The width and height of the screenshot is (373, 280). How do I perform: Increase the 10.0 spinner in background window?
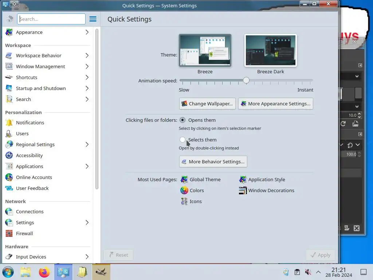click(x=360, y=114)
